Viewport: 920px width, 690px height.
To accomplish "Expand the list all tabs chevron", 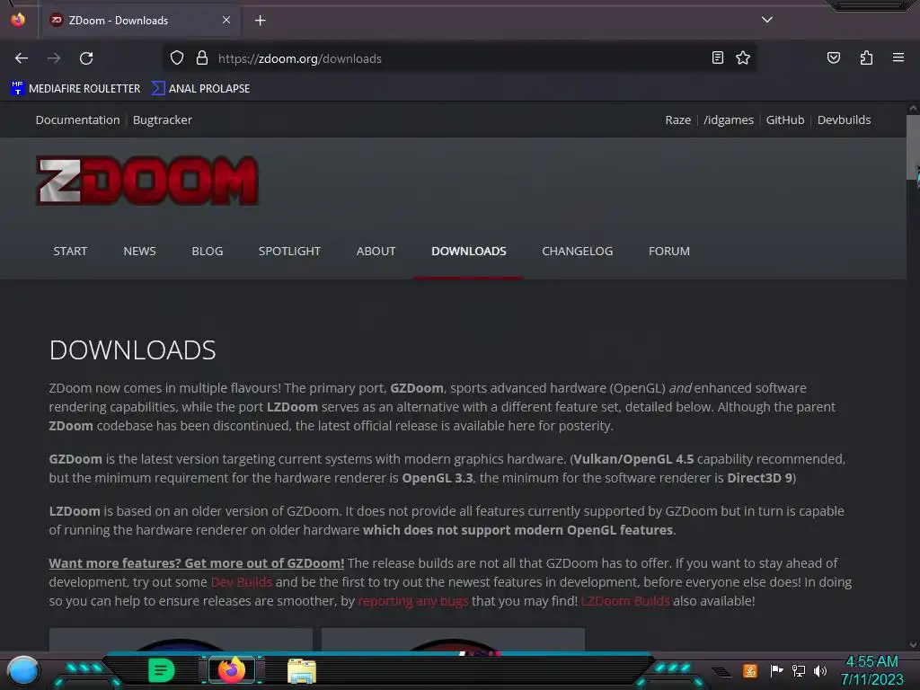I will click(766, 20).
